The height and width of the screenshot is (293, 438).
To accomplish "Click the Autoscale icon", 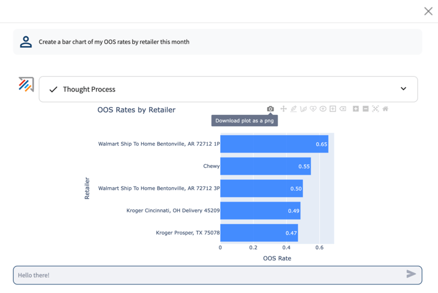I will [x=375, y=109].
